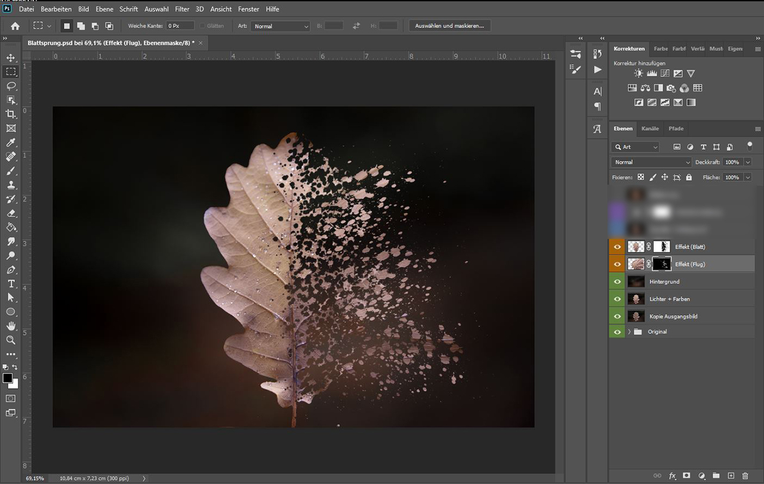The height and width of the screenshot is (484, 764).
Task: Open the layer blend mode dropdown
Action: click(651, 162)
